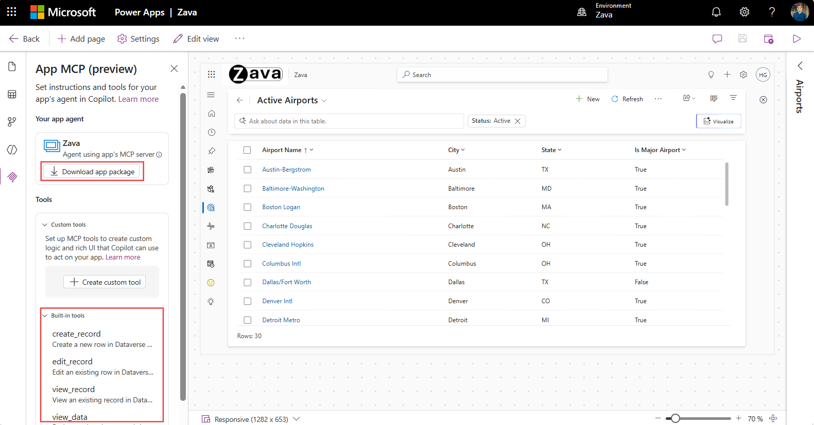
Task: Open the app's inner waffle launcher
Action: [211, 75]
